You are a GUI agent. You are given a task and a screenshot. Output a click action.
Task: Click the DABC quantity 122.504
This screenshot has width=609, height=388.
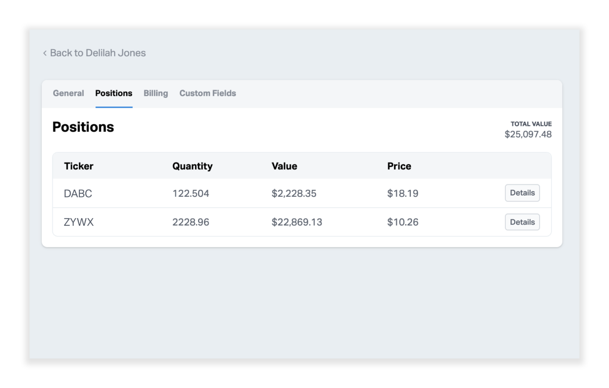click(191, 193)
